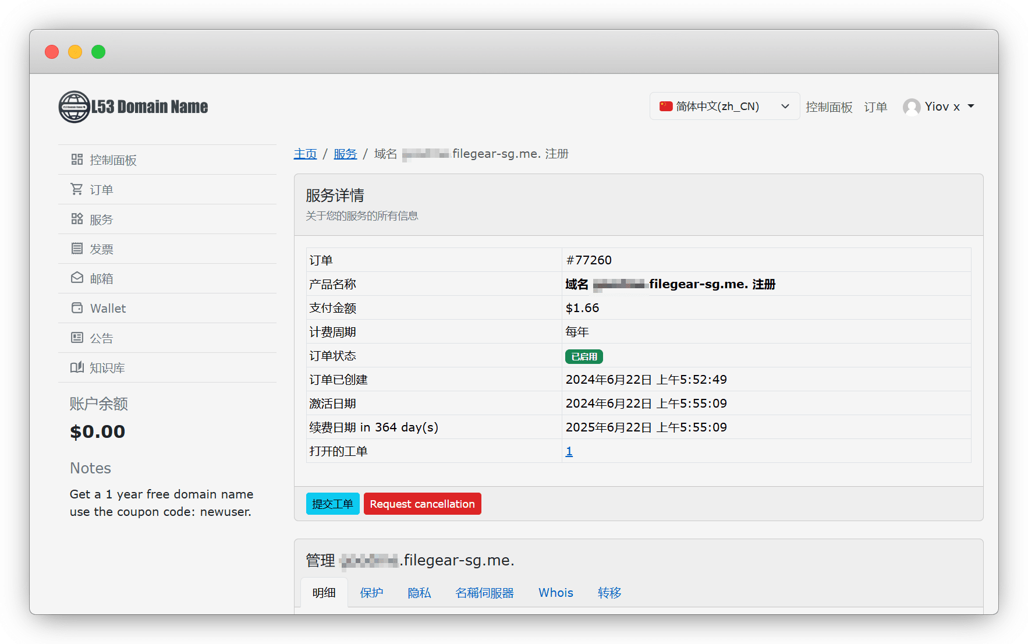Select the 名稱伺服器 nameservers tab
Viewport: 1028px width, 644px height.
(x=484, y=593)
